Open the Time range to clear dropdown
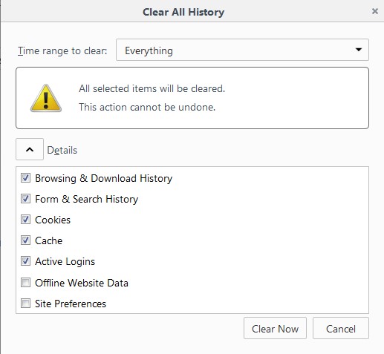Screen dimensions: 384x354 click(242, 50)
